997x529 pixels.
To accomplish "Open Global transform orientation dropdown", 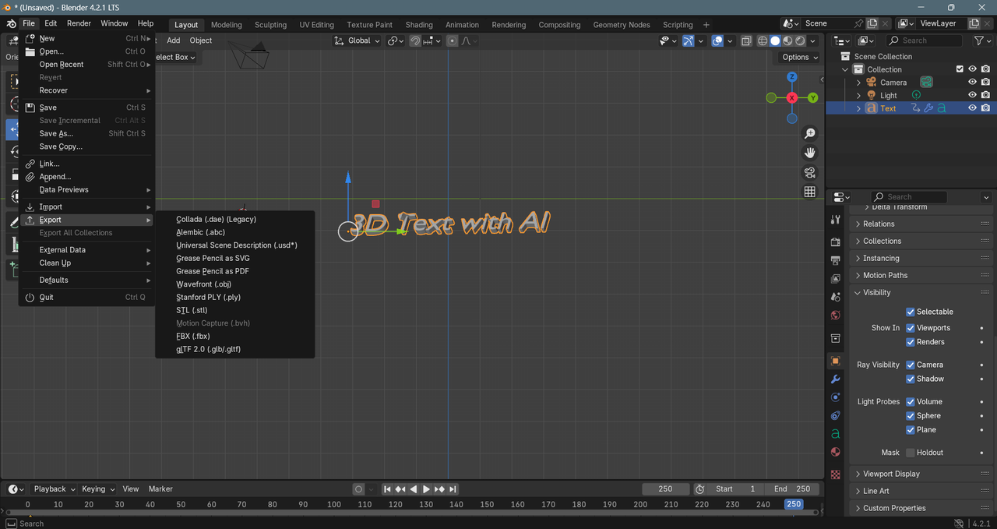I will [358, 41].
